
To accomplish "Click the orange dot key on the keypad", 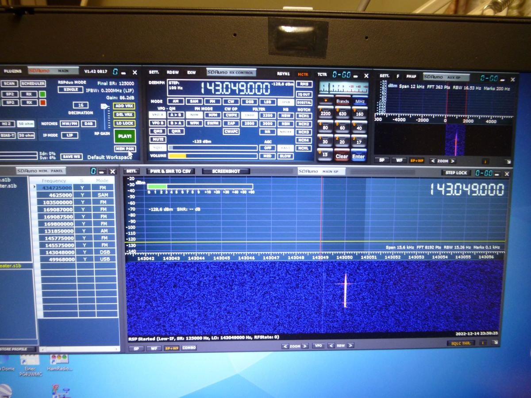I will [326, 101].
